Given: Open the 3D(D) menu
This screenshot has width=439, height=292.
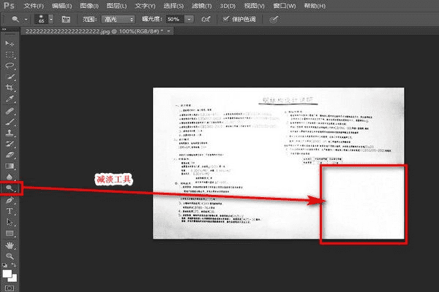Looking at the screenshot, I should click(228, 6).
